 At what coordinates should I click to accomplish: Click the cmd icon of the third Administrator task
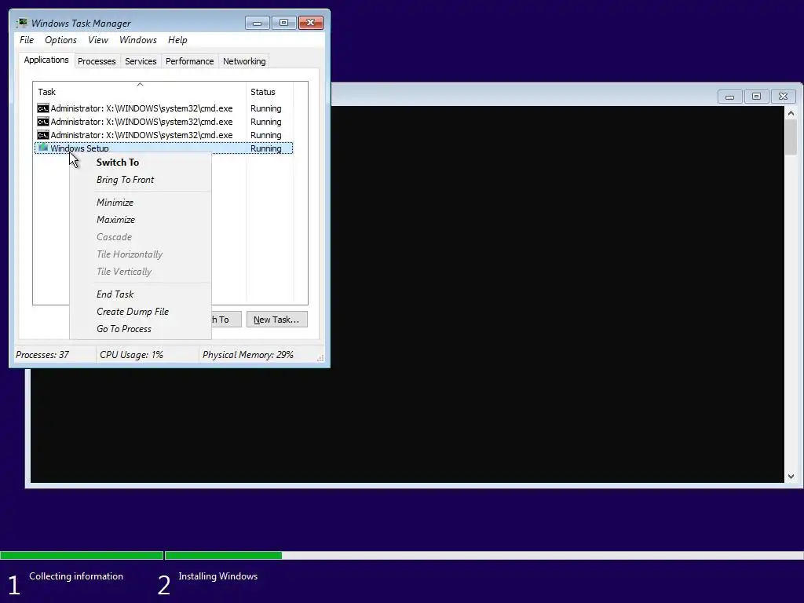coord(43,135)
